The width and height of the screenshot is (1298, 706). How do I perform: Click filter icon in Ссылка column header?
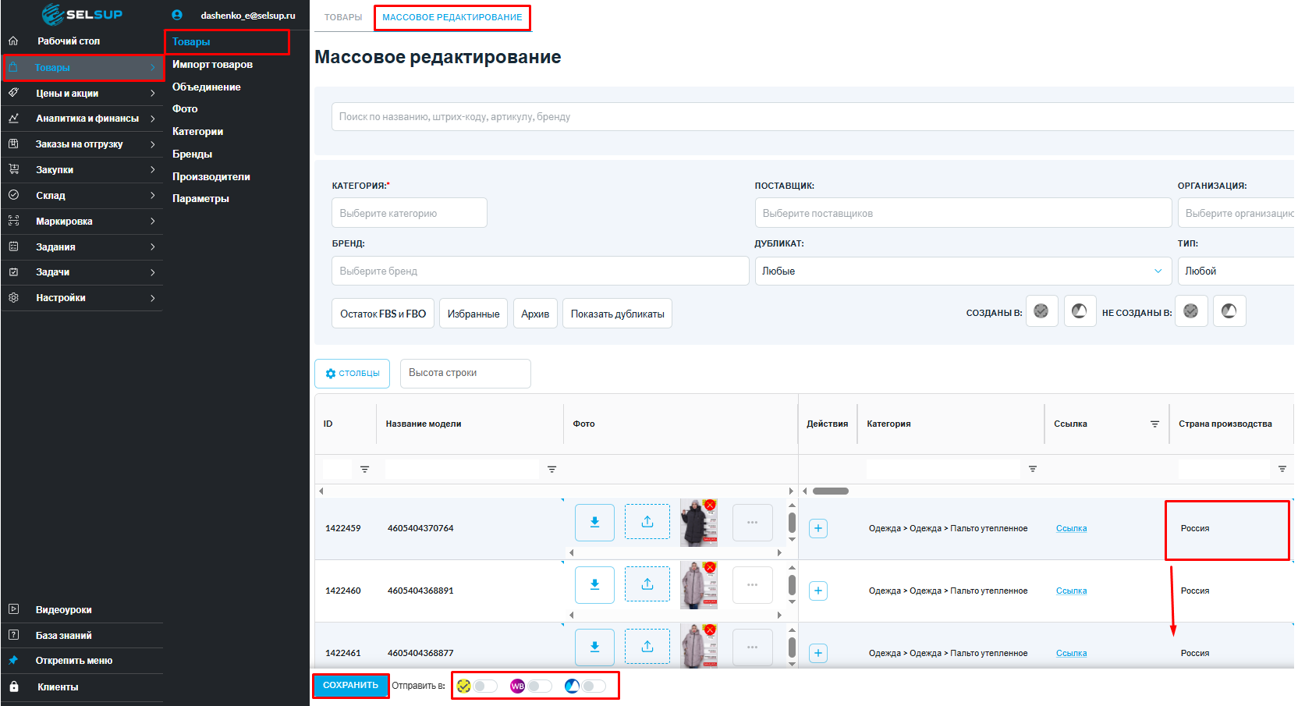click(1154, 424)
